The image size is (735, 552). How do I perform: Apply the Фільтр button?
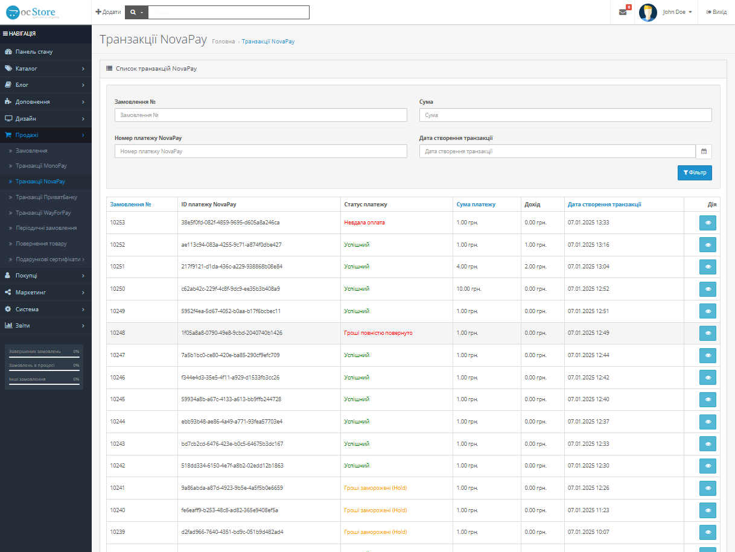click(x=695, y=173)
